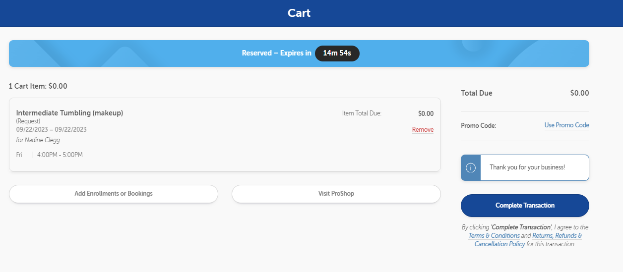The height and width of the screenshot is (272, 623).
Task: Click the reservation countdown timer
Action: pos(337,54)
